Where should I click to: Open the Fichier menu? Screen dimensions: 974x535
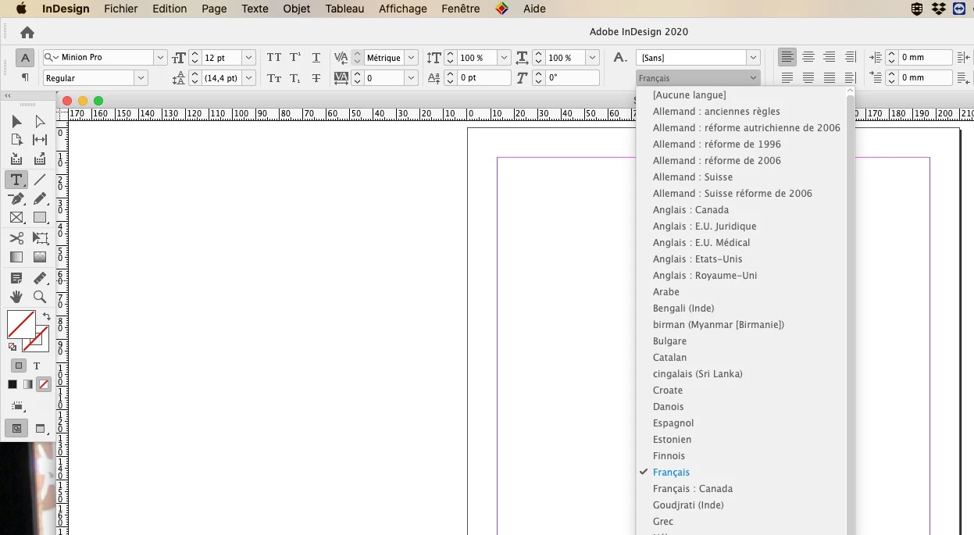[x=120, y=9]
